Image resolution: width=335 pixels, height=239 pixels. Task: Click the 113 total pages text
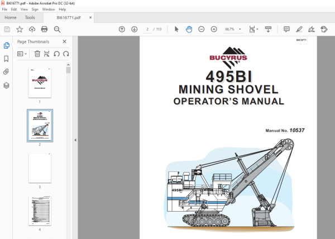click(x=159, y=29)
